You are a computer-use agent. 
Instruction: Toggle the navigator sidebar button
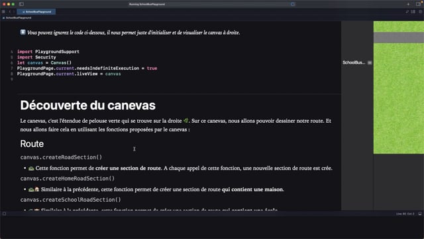[21, 4]
